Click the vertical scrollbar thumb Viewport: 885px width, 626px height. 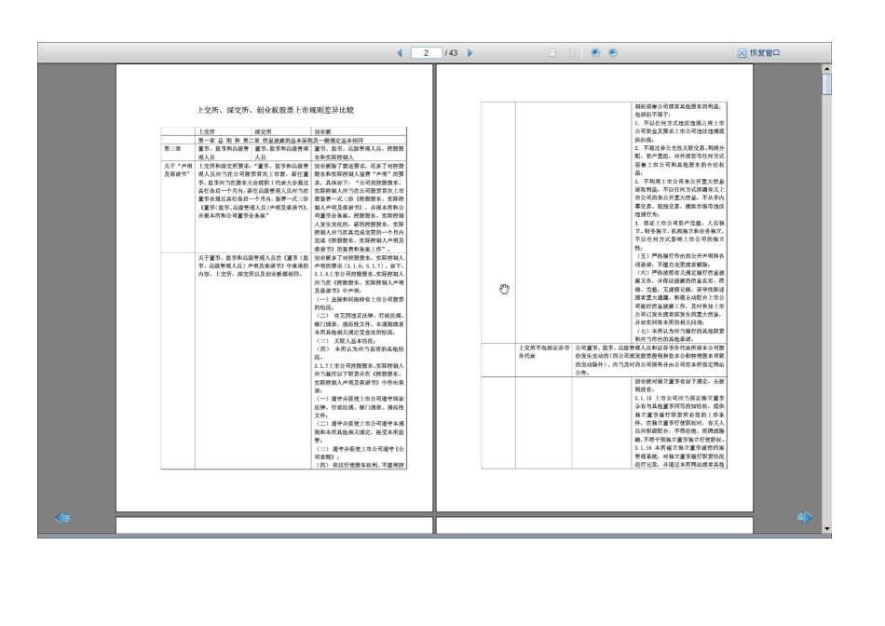click(x=827, y=87)
